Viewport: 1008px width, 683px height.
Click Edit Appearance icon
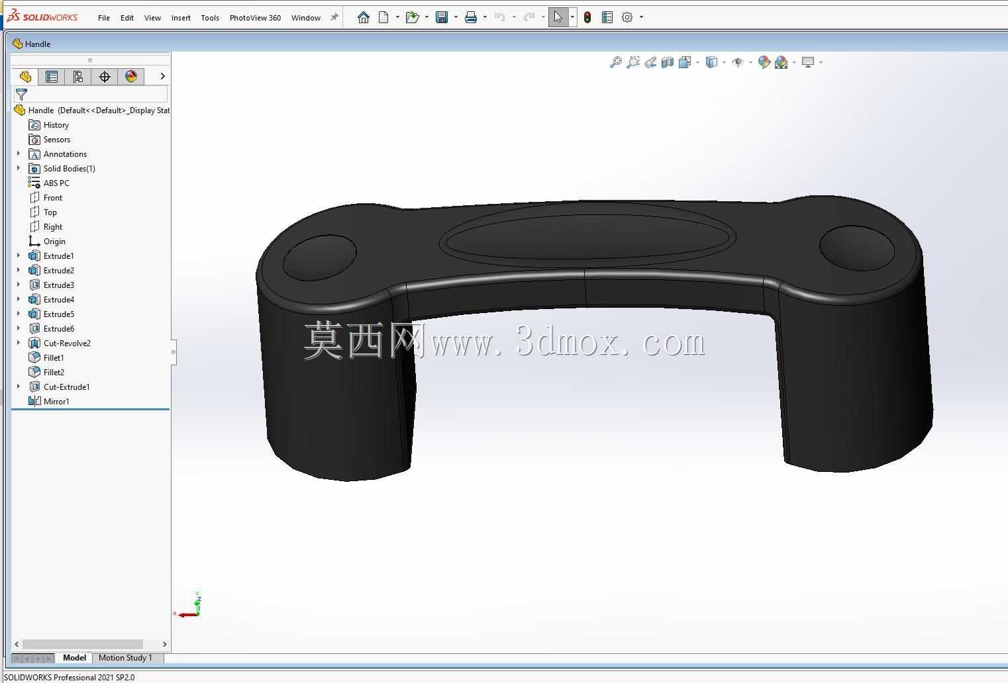click(x=764, y=62)
